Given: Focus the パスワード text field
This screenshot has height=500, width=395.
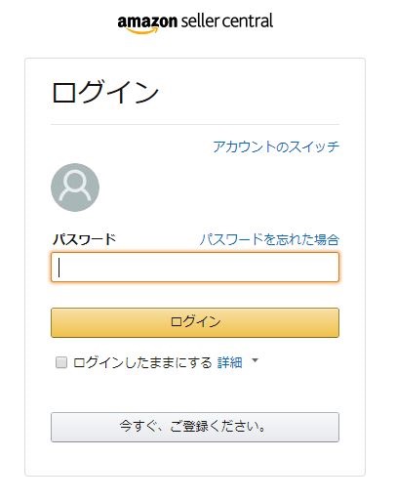Looking at the screenshot, I should [x=195, y=268].
